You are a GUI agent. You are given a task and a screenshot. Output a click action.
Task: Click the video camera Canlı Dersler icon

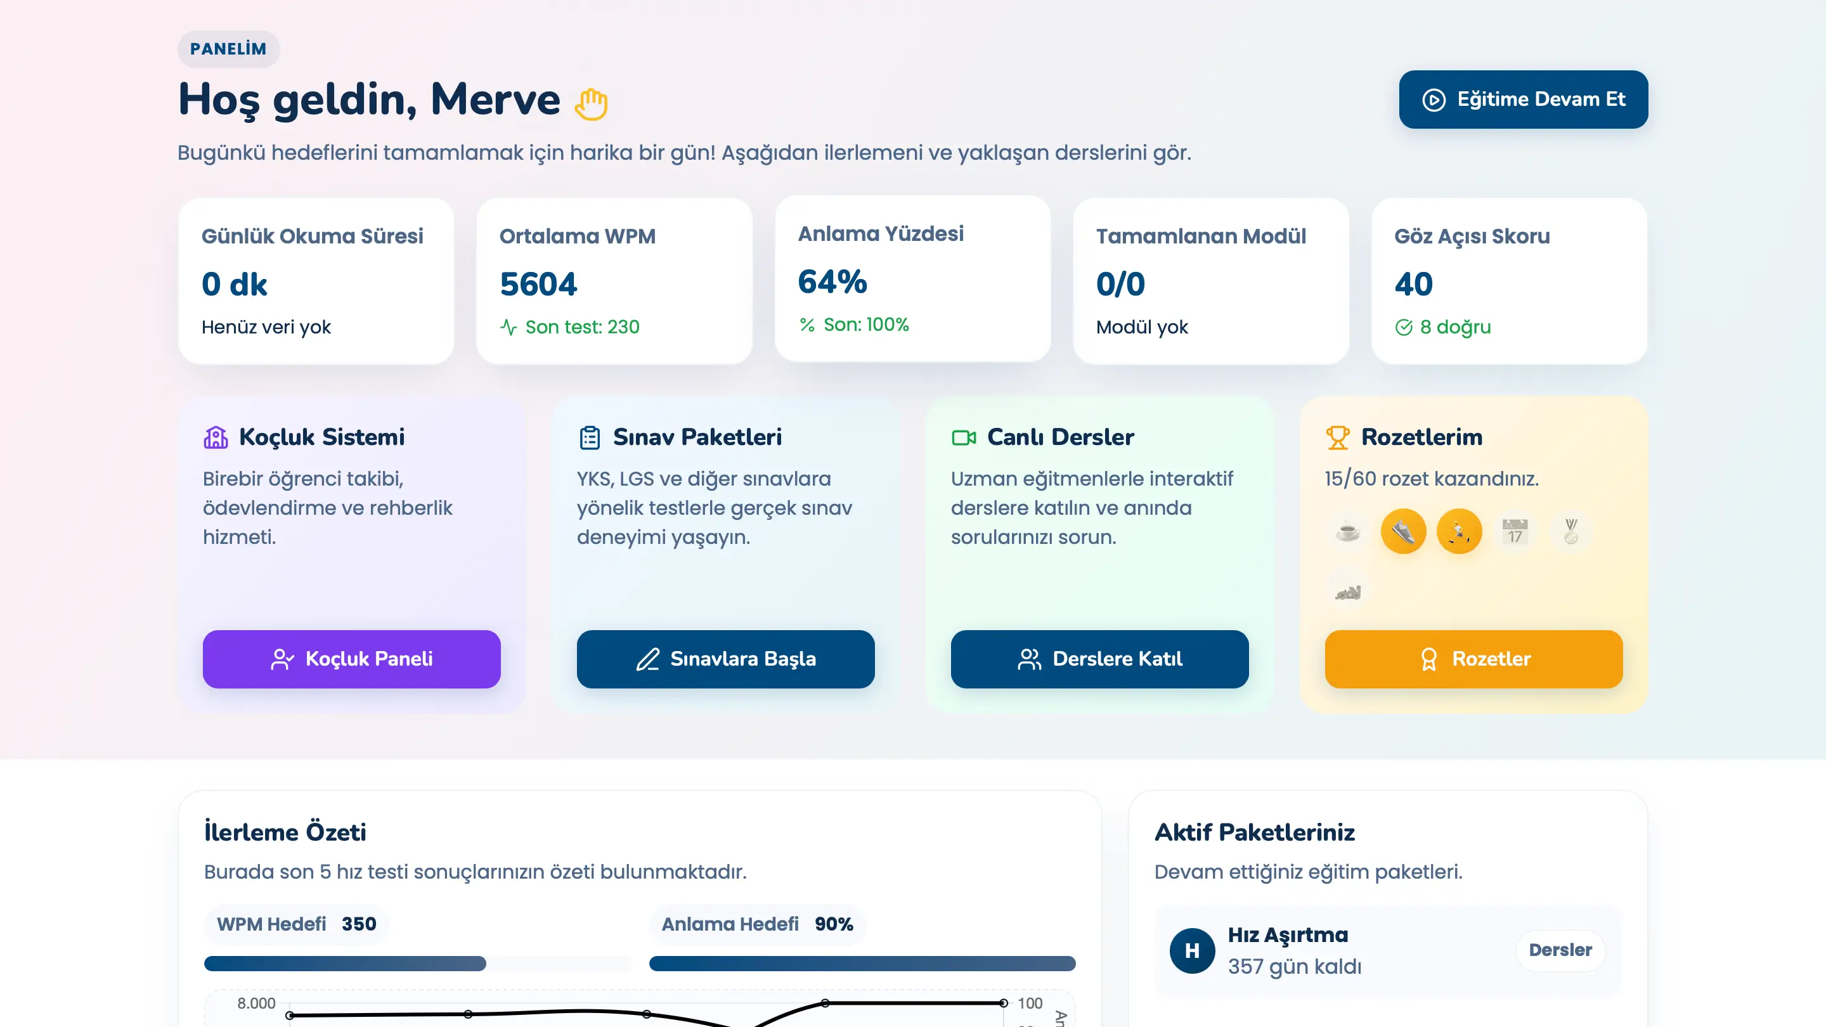click(x=963, y=437)
